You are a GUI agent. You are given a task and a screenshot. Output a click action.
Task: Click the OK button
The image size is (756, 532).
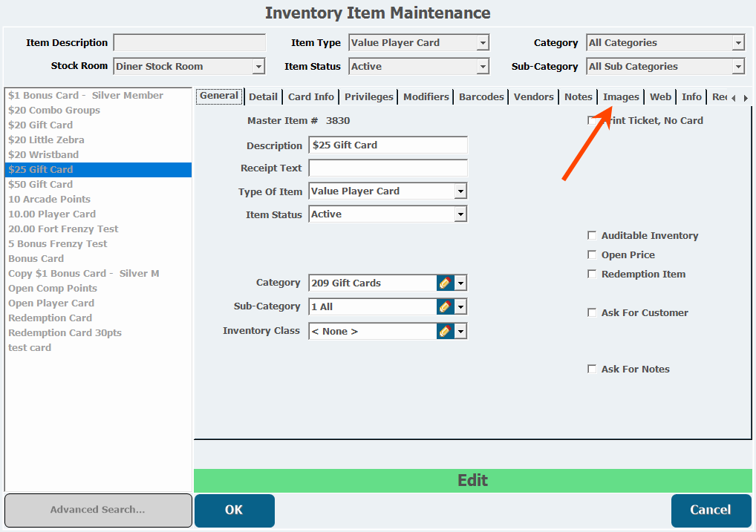pyautogui.click(x=235, y=510)
